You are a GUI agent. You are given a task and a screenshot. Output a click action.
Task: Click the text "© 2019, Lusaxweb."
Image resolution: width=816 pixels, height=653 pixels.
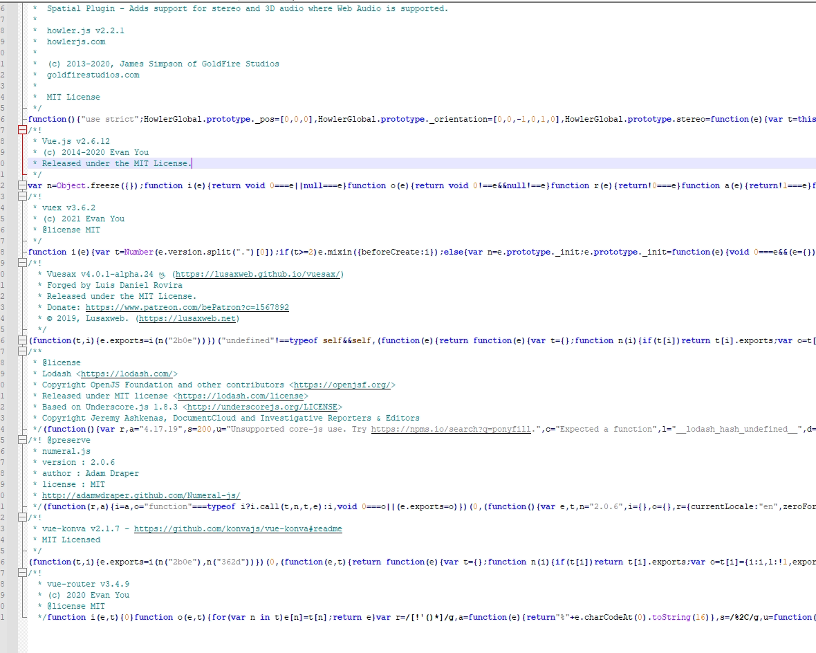point(87,319)
